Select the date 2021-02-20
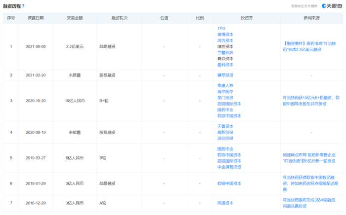Image resolution: width=346 pixels, height=215 pixels. coord(36,75)
